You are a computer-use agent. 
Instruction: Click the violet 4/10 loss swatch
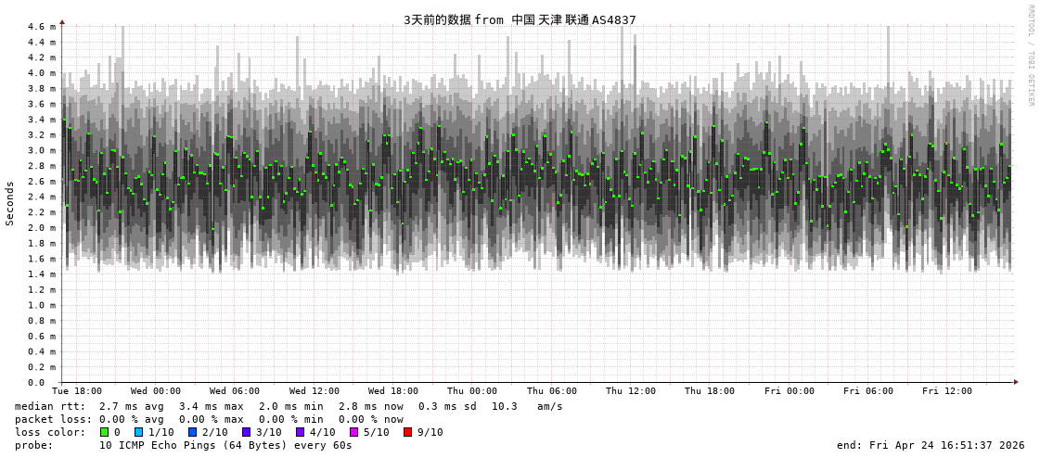pyautogui.click(x=300, y=432)
